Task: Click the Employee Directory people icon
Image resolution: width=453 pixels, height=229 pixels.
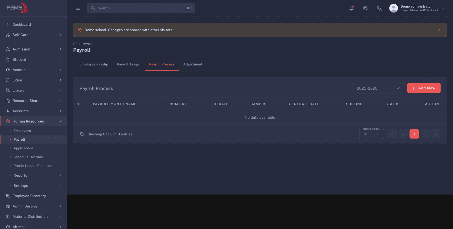Action: (x=8, y=196)
